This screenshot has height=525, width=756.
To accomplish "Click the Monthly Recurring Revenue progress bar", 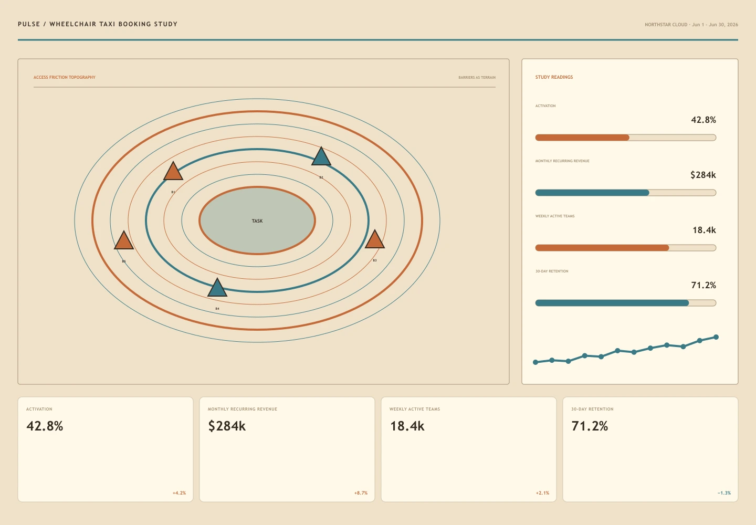I will 626,193.
